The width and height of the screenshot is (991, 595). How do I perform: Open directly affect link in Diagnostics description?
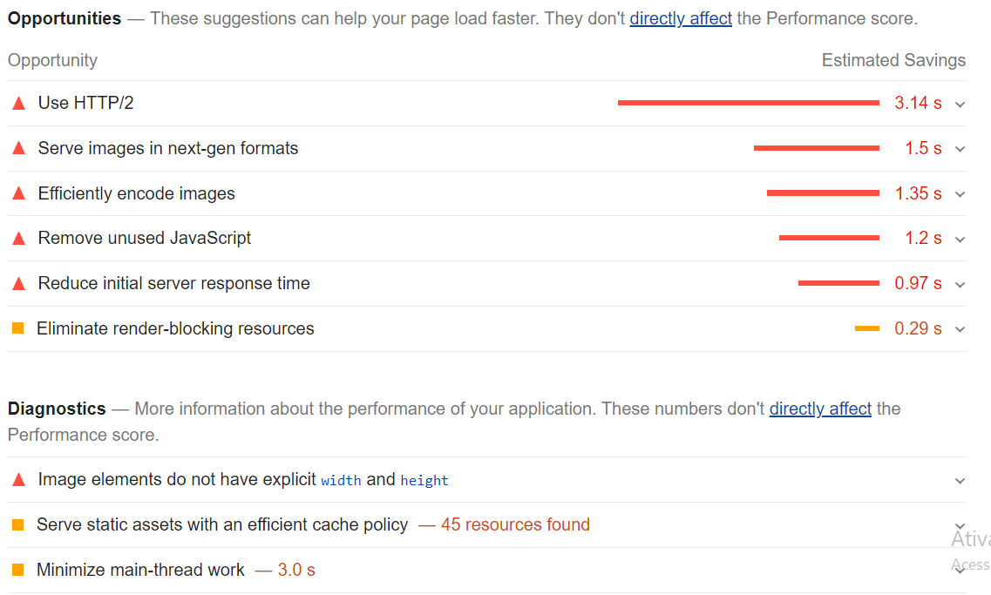pos(820,409)
